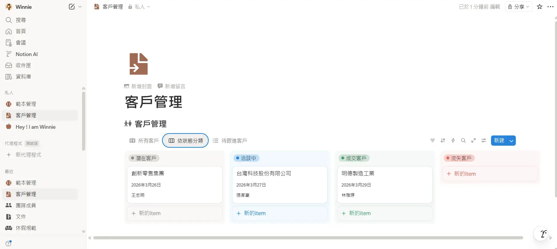Image resolution: width=557 pixels, height=249 pixels.
Task: Click the 客戶管理 database heading
Action: [151, 124]
